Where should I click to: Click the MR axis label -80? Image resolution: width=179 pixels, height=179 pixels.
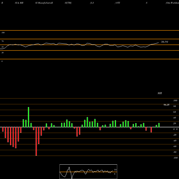pos(175,152)
